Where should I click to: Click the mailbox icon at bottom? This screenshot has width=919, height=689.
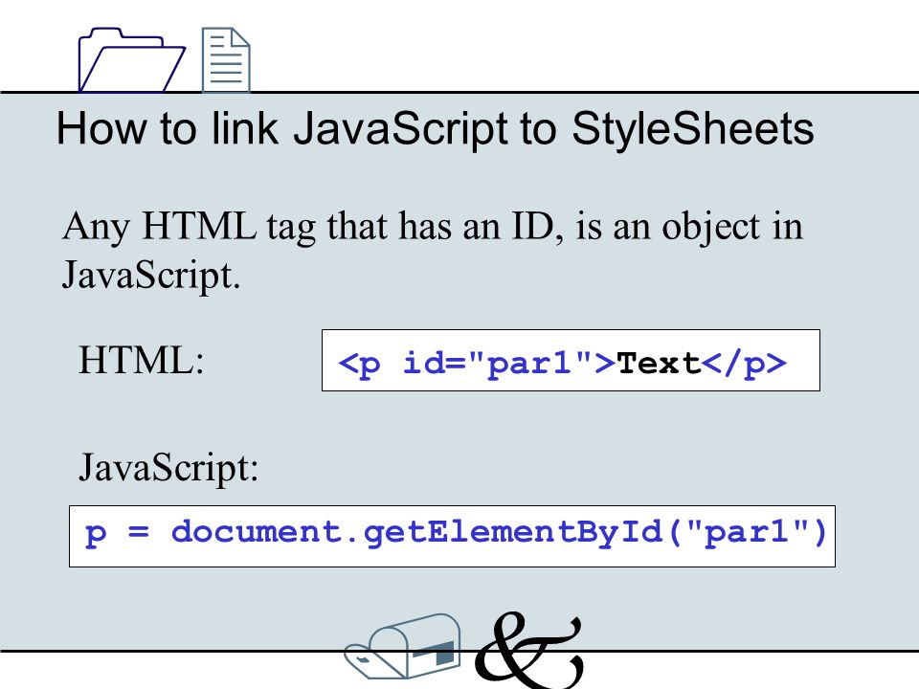click(403, 646)
